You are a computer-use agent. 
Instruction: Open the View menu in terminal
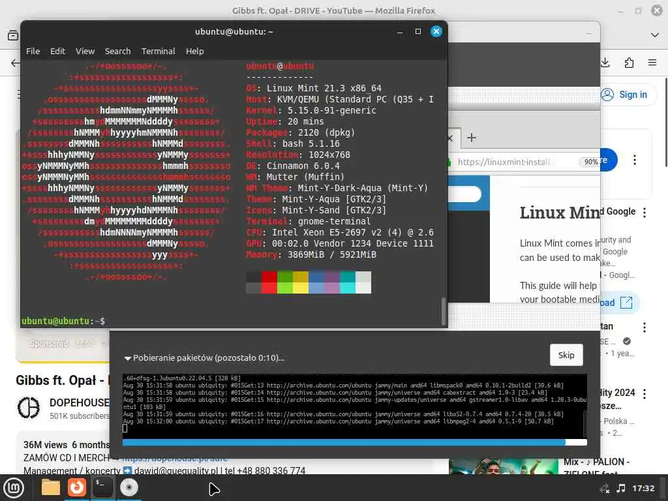pyautogui.click(x=85, y=51)
